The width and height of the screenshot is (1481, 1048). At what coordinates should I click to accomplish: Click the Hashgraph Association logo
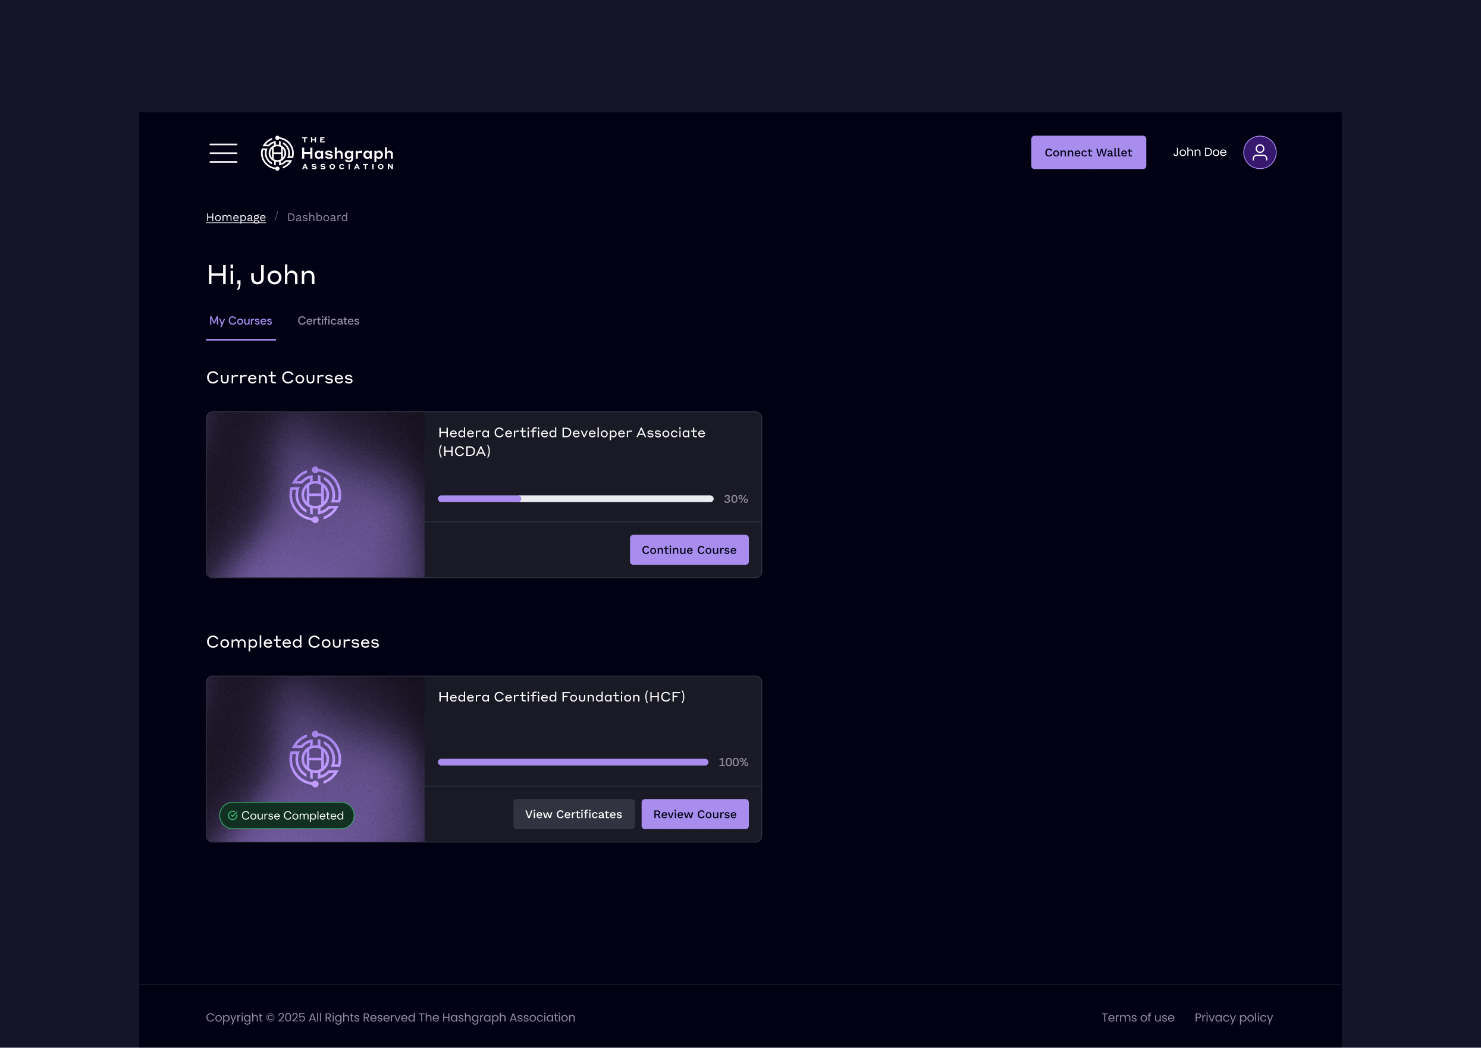tap(327, 153)
